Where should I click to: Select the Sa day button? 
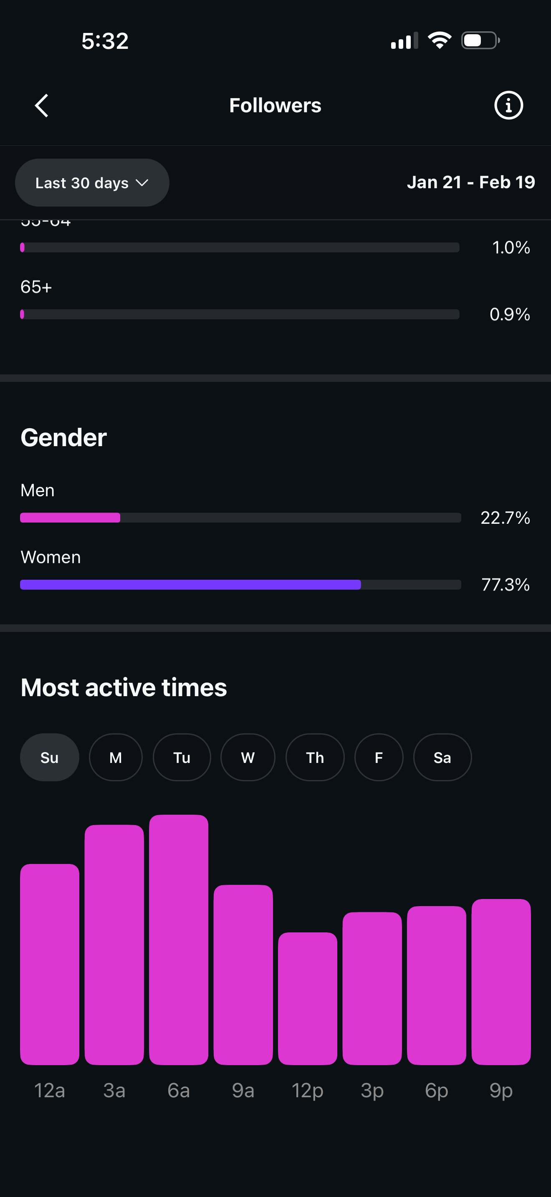click(x=442, y=758)
